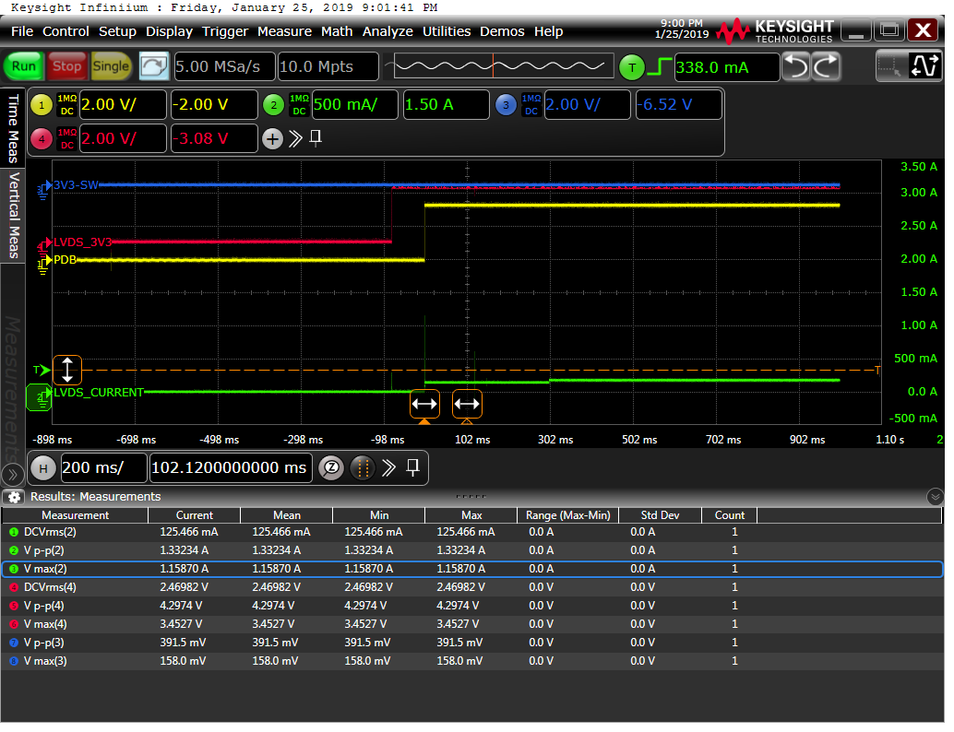The height and width of the screenshot is (732, 954).
Task: Click the green trigger T indicator
Action: 632,67
